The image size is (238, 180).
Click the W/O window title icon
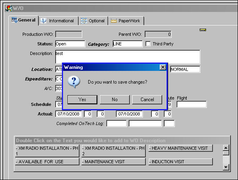[x=8, y=8]
